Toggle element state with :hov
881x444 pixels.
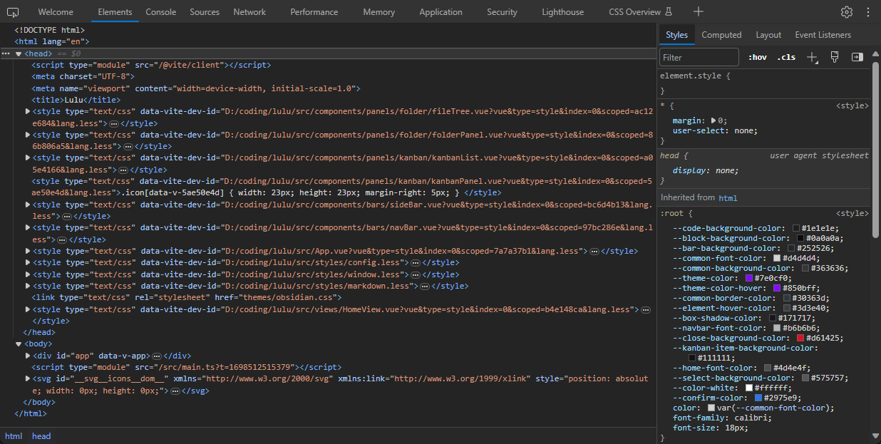[x=757, y=56]
